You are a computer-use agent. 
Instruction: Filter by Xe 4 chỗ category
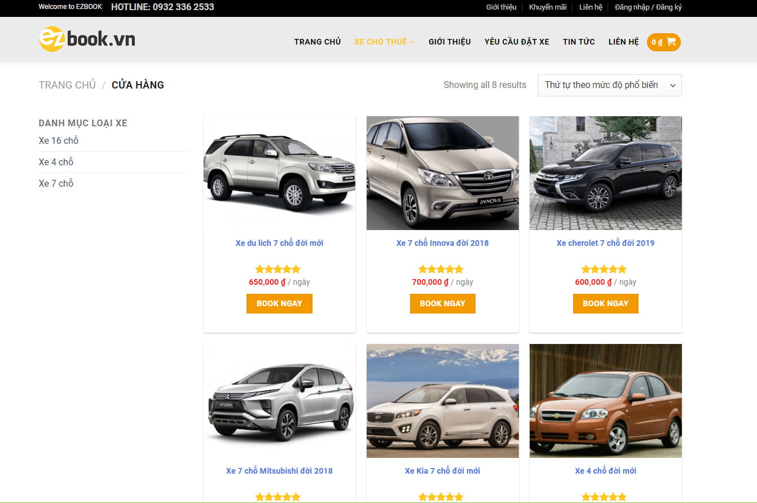click(x=56, y=162)
